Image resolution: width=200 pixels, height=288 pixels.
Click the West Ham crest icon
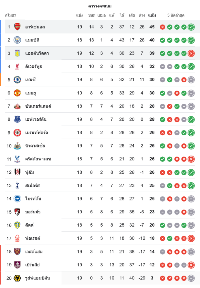point(17,252)
